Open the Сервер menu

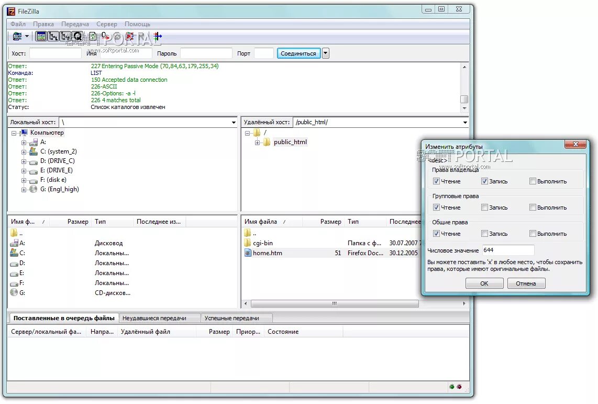click(107, 24)
